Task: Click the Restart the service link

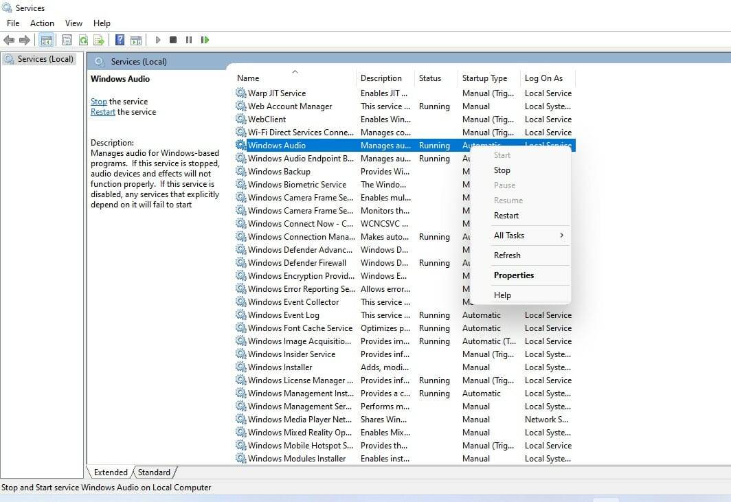Action: click(x=103, y=112)
